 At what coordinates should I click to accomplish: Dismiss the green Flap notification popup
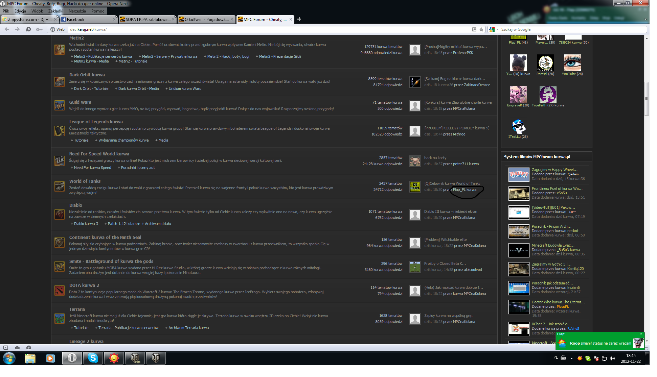pos(641,334)
